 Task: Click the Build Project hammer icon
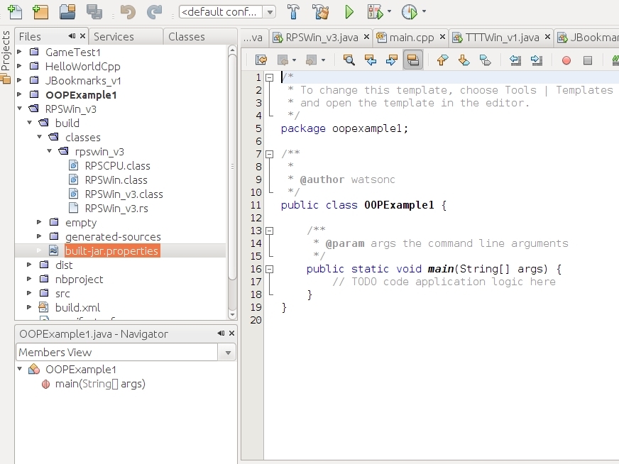[293, 12]
